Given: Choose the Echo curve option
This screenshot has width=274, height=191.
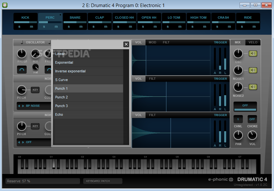Looking at the screenshot, I should click(88, 114).
